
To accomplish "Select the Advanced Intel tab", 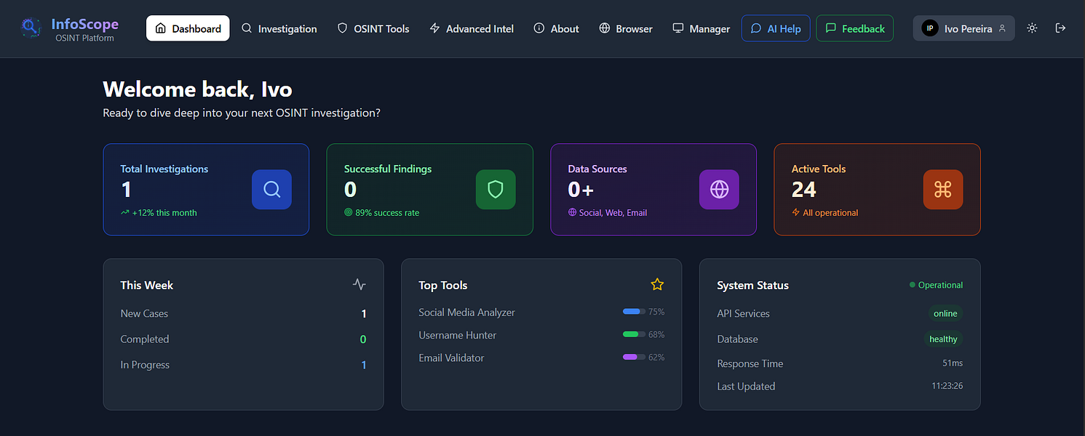I will (x=472, y=28).
